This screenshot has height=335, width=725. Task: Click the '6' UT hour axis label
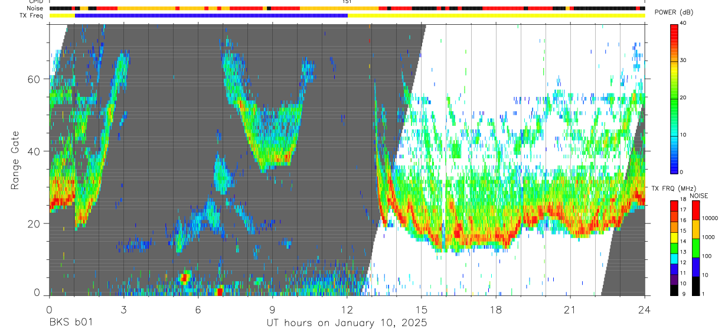tap(198, 309)
